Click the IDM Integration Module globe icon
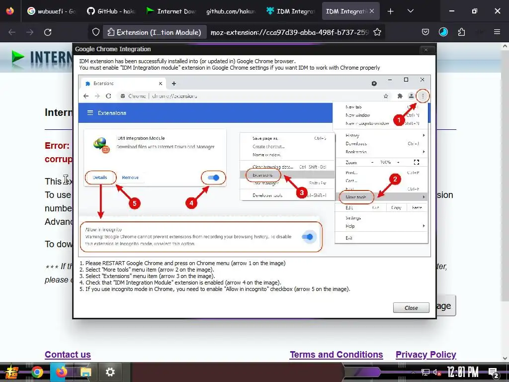Screen dimensions: 509x382 tap(101, 145)
